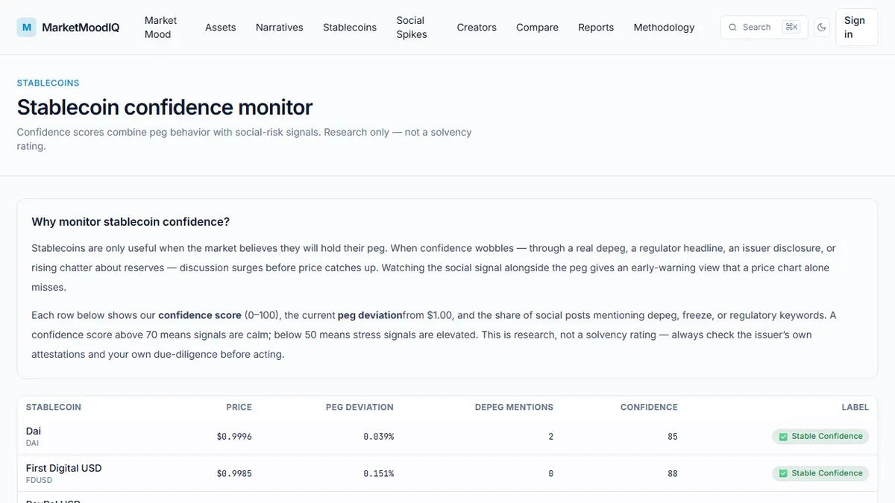895x503 pixels.
Task: Open the Compare page
Action: tap(537, 28)
